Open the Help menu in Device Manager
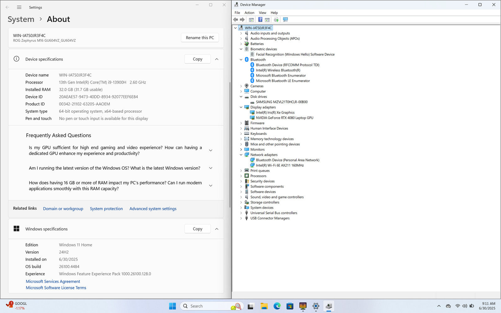501x313 pixels. [x=274, y=13]
